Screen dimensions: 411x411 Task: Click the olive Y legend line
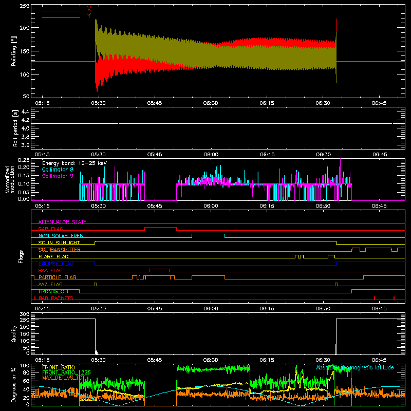pos(61,17)
